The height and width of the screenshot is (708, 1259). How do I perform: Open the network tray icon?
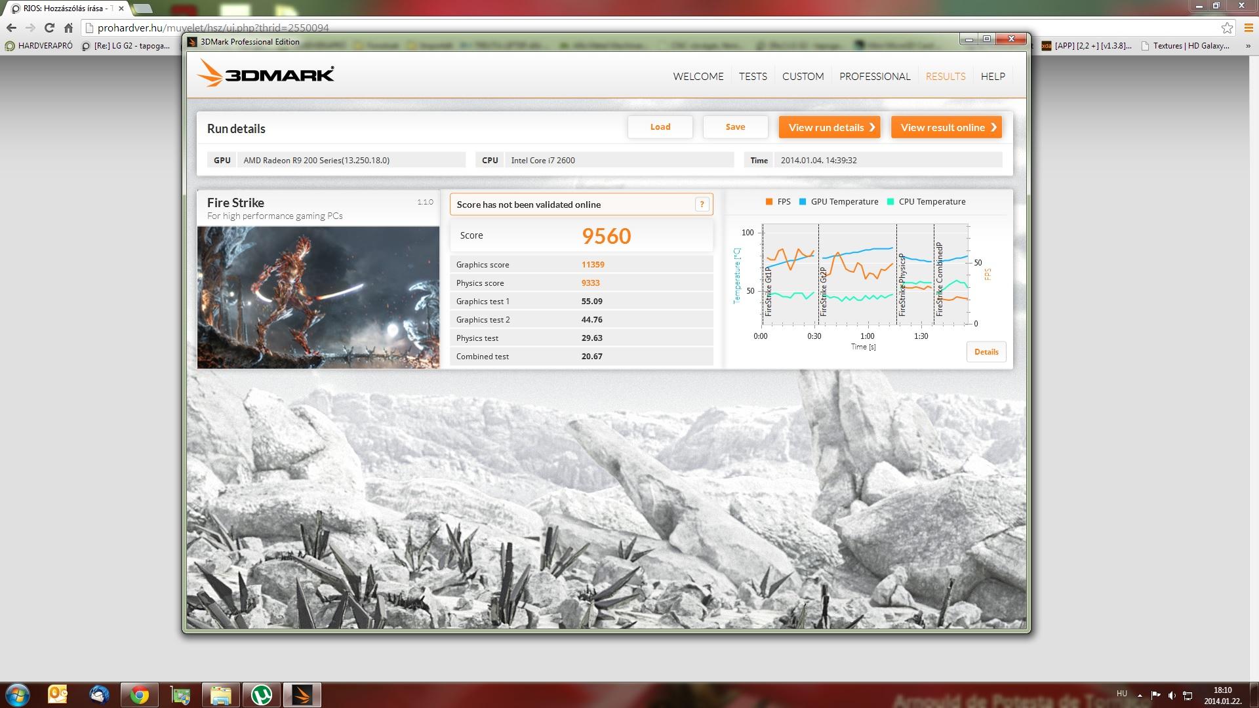(x=1188, y=695)
